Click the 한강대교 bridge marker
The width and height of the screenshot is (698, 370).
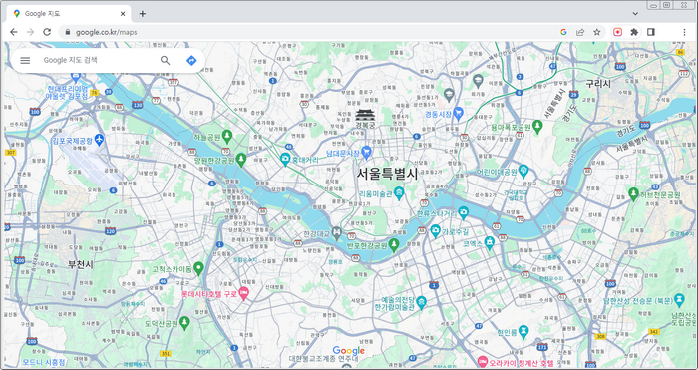(337, 232)
